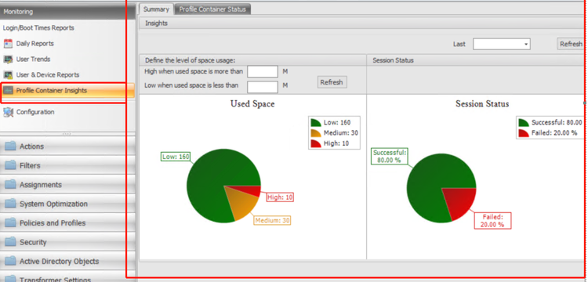The image size is (588, 282).
Task: Click the Low used space input field
Action: tap(263, 87)
